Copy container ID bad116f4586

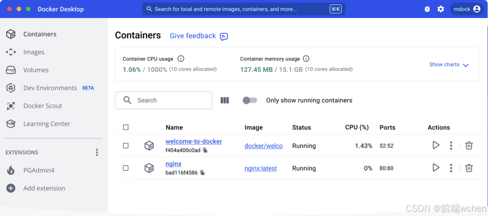point(202,173)
